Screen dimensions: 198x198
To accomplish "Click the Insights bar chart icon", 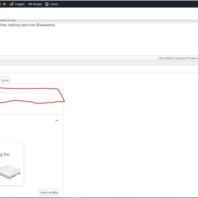I will [12, 4].
